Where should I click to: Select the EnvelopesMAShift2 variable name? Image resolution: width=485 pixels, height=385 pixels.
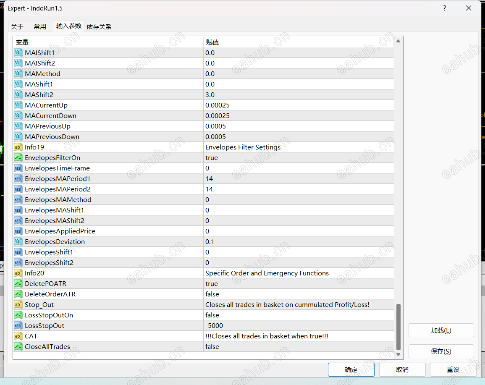[55, 221]
